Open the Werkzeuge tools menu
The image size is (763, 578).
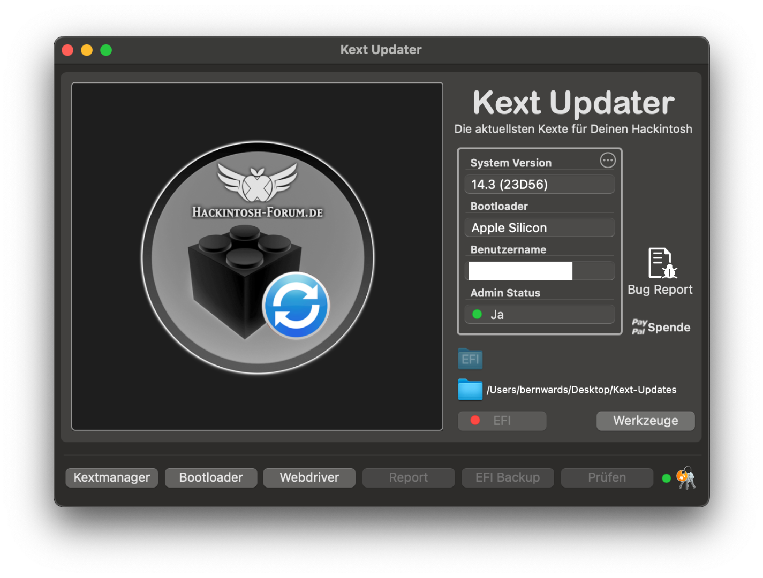(x=646, y=421)
